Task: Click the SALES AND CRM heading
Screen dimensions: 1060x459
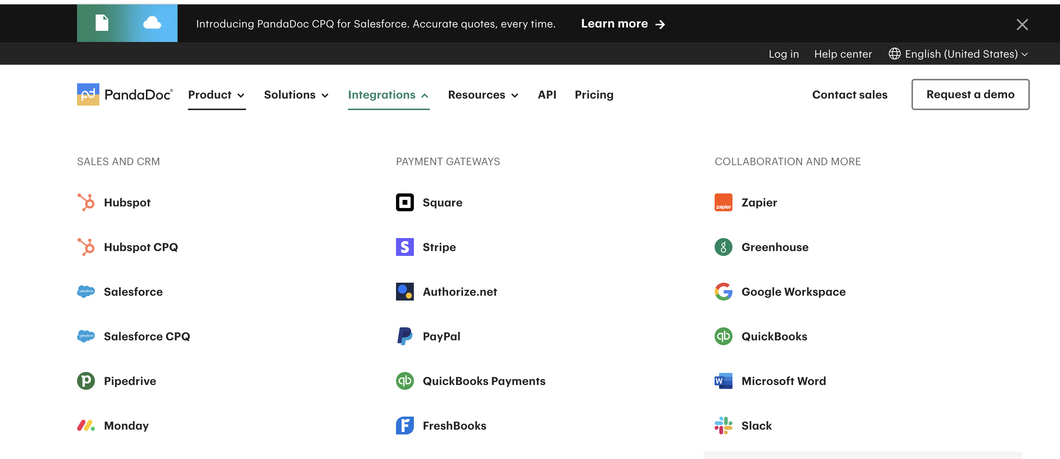Action: click(118, 162)
